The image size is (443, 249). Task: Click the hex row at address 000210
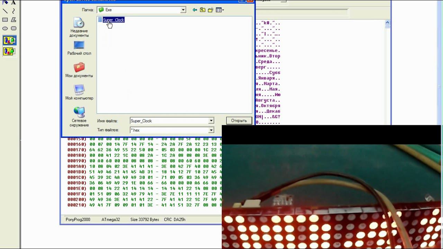[x=144, y=205]
